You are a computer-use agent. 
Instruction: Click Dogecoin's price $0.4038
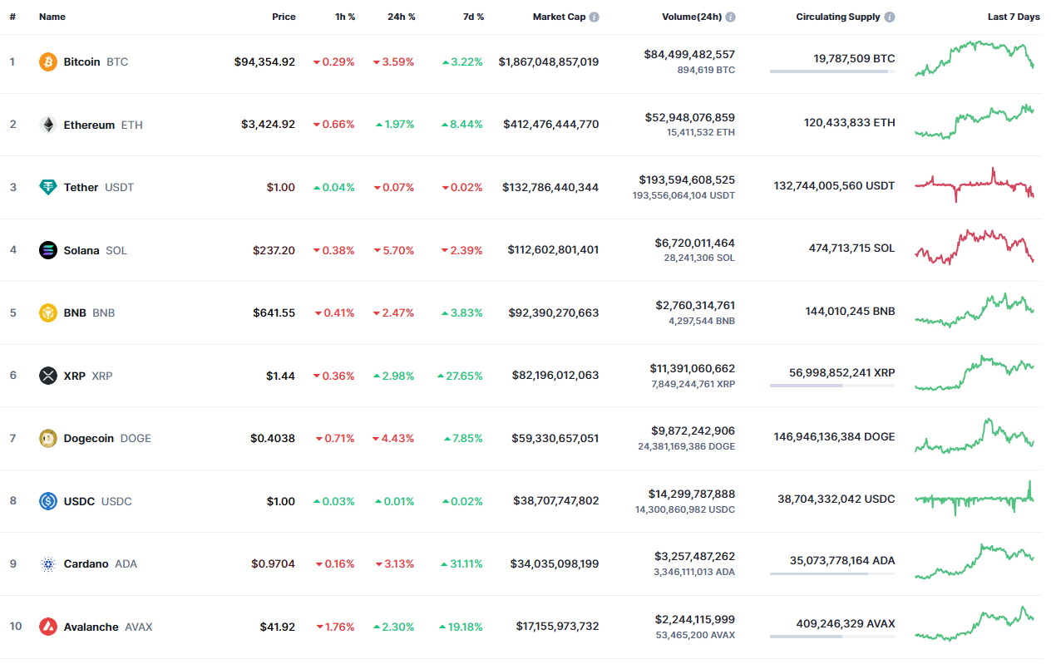[273, 438]
